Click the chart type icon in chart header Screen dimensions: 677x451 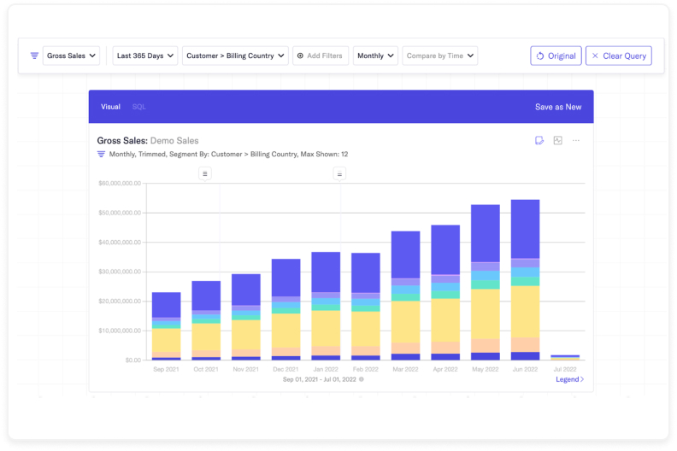(557, 140)
